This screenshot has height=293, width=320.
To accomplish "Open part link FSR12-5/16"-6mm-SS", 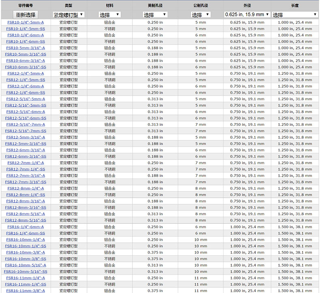I will click(x=26, y=118).
